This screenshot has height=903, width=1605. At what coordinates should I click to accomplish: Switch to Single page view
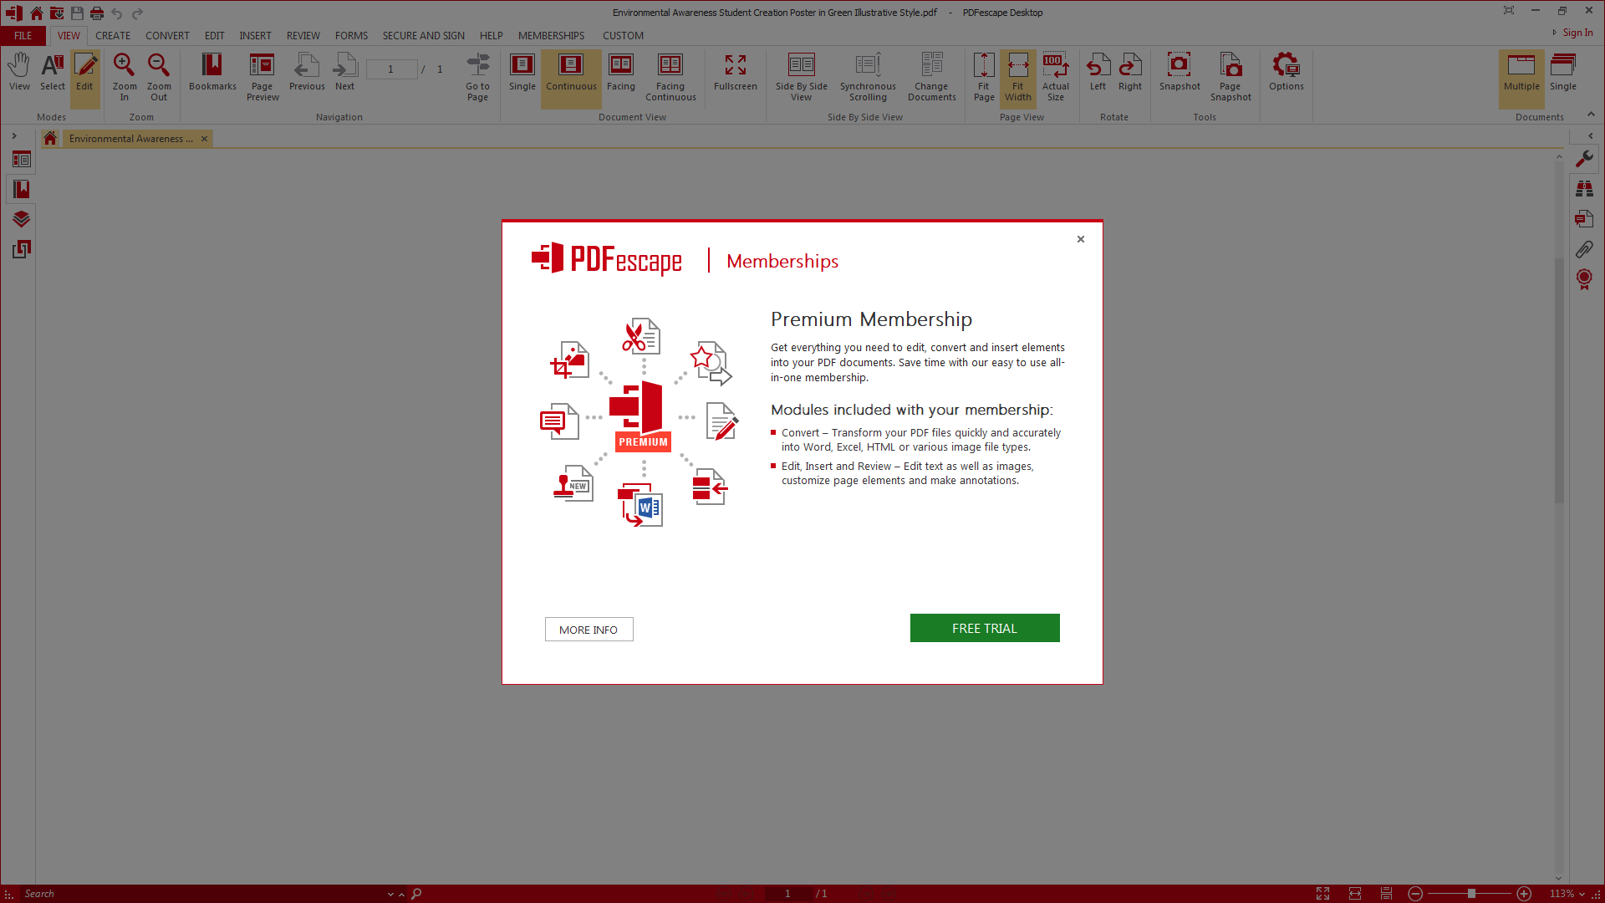(x=522, y=73)
